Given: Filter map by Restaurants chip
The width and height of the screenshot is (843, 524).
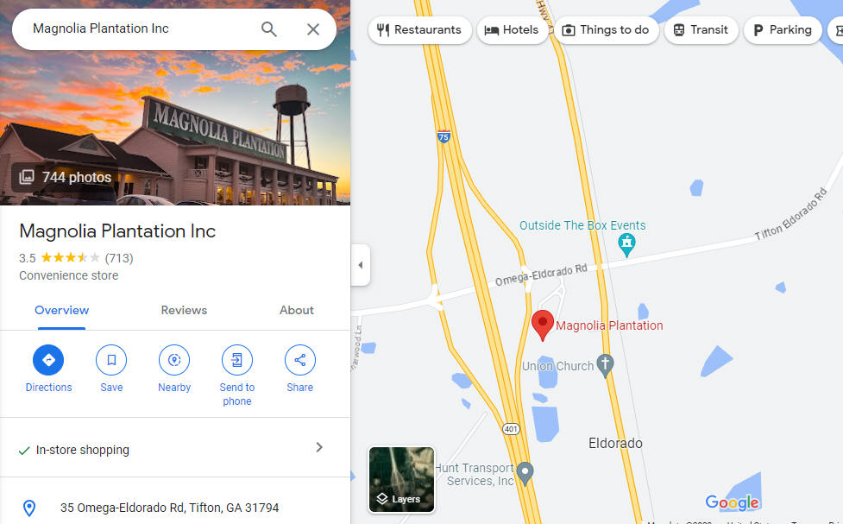Looking at the screenshot, I should click(419, 30).
